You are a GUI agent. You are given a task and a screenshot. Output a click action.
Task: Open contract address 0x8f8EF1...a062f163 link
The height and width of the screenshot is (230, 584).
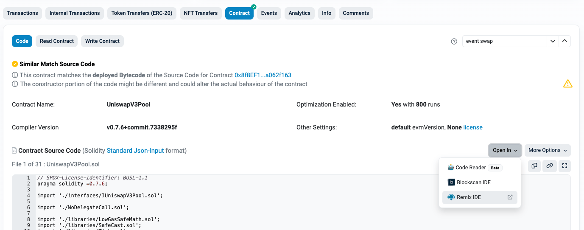263,75
